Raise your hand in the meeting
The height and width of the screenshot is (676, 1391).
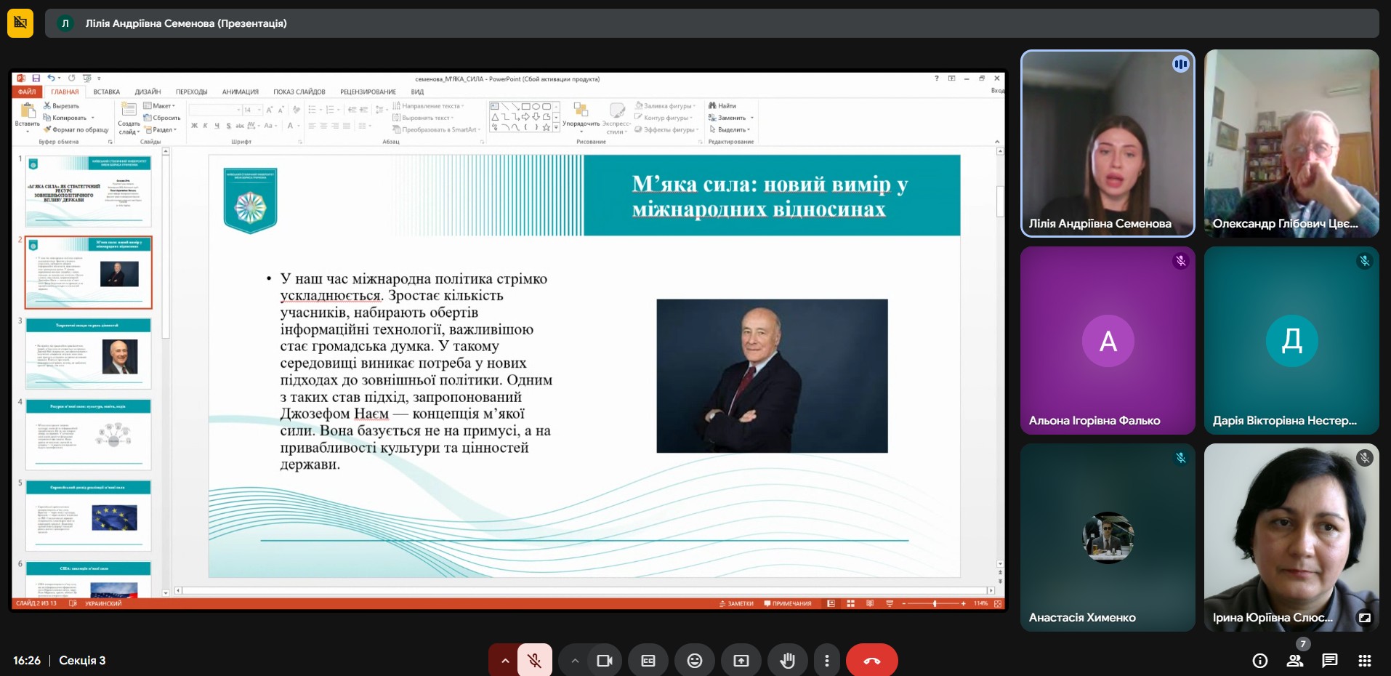787,660
